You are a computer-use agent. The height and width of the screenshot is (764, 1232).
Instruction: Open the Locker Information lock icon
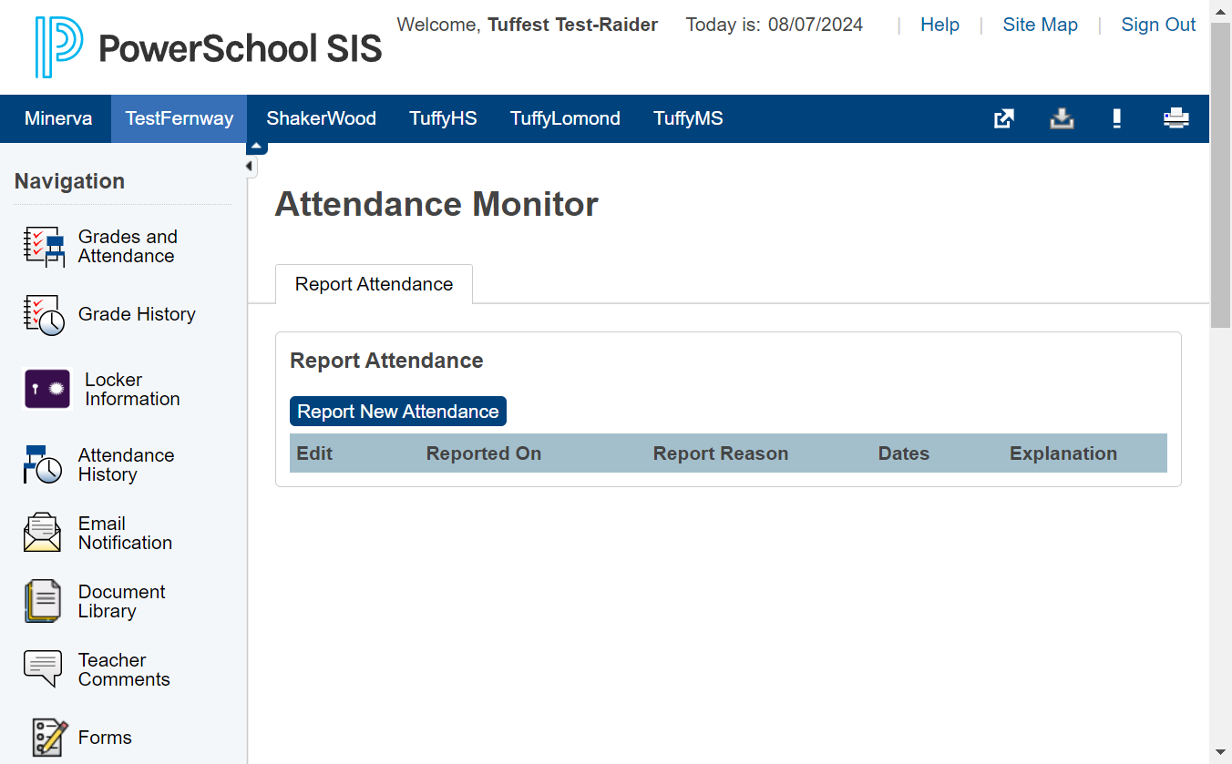point(47,390)
